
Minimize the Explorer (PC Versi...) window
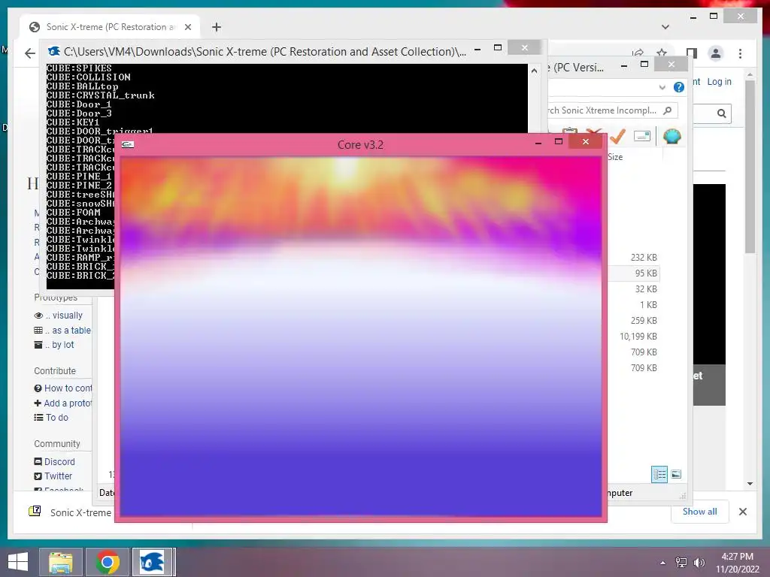point(624,65)
